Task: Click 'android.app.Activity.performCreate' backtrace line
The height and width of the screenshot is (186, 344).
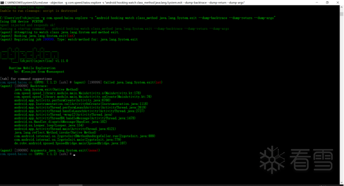Action: 63,100
